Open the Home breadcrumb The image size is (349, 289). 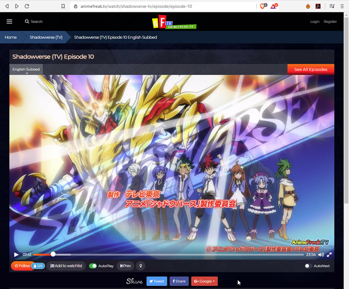pos(10,37)
